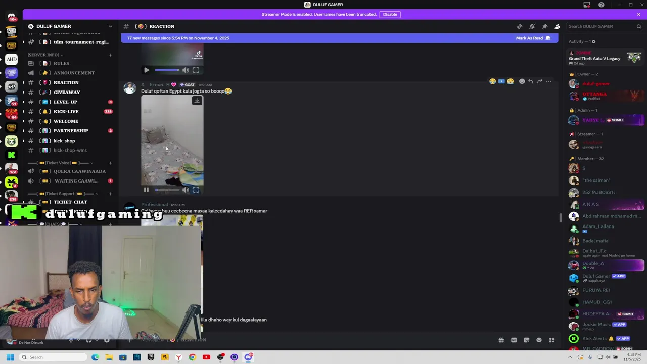
Task: Mark new messages as read
Action: click(533, 38)
